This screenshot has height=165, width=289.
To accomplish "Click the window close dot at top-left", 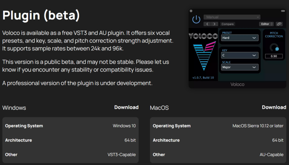I will tap(191, 11).
